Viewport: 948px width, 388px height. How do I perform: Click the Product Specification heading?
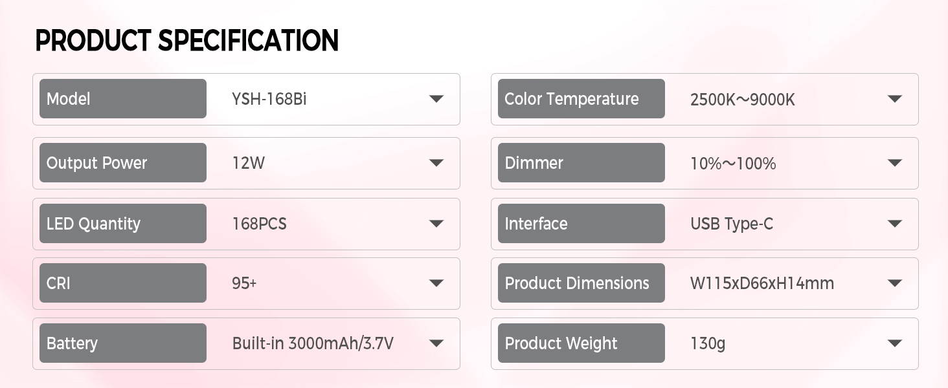coord(186,41)
